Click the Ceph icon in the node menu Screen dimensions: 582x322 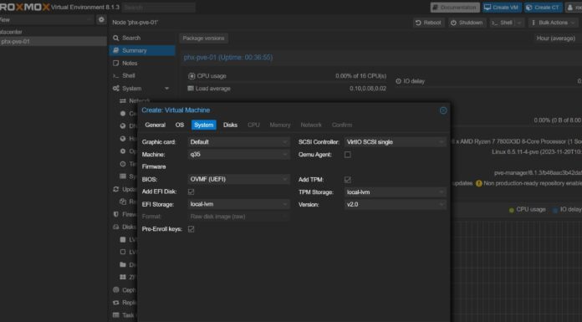click(x=115, y=289)
